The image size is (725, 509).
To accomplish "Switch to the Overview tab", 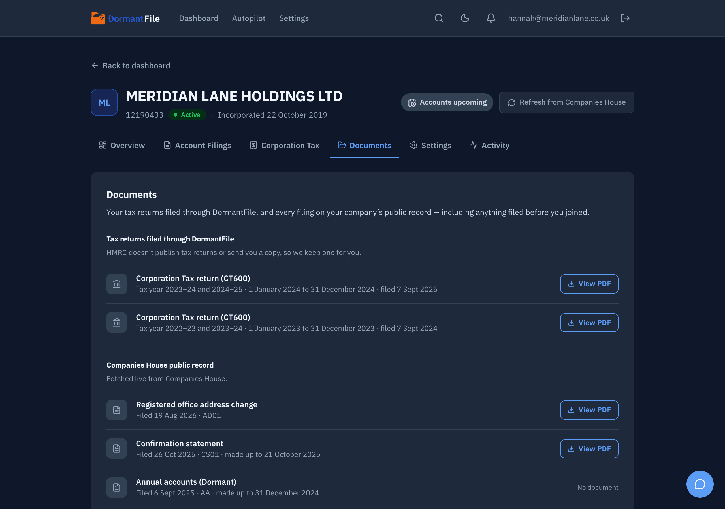I will [x=121, y=145].
